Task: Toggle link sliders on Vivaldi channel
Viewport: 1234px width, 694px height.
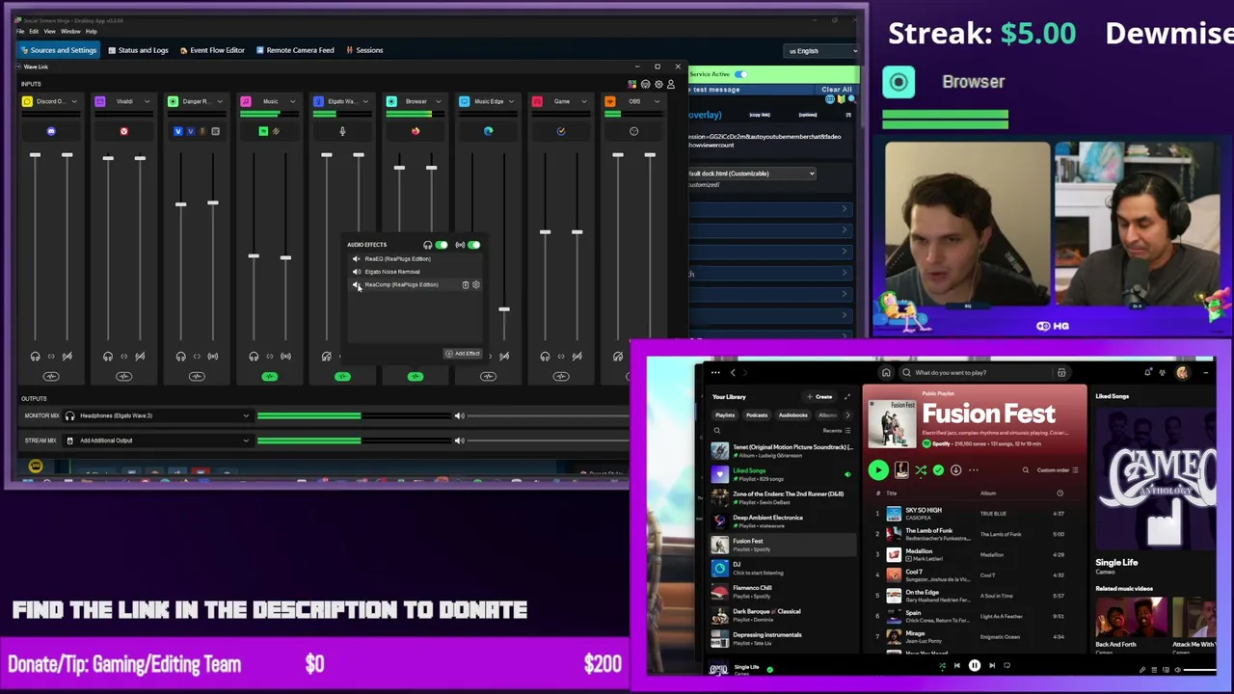Action: point(123,357)
